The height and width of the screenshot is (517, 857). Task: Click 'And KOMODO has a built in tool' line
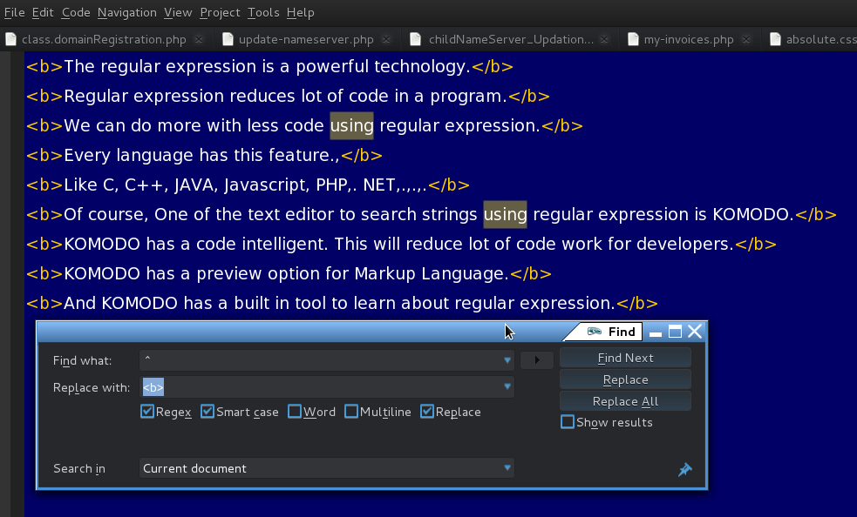(x=342, y=303)
